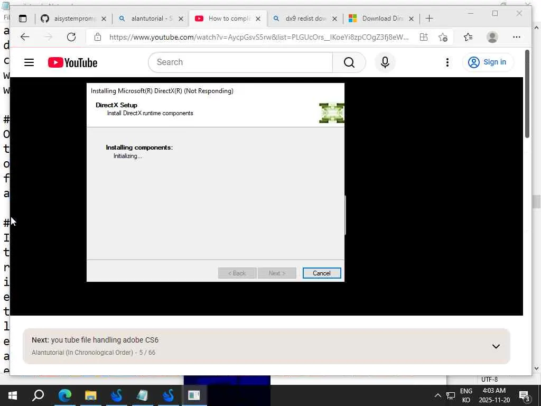Click the YouTube URL address bar
Image resolution: width=541 pixels, height=406 pixels.
(259, 37)
